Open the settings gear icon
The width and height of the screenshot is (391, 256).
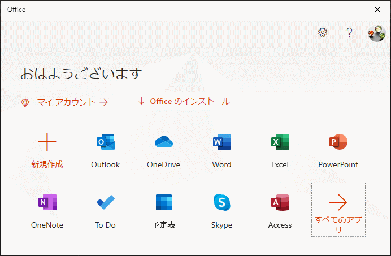[x=323, y=32]
